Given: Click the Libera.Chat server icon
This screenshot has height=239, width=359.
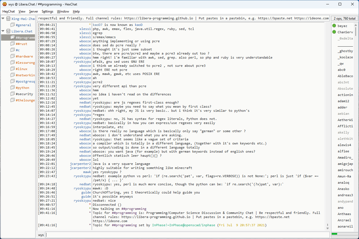Looking at the screenshot, I should tap(8, 31).
